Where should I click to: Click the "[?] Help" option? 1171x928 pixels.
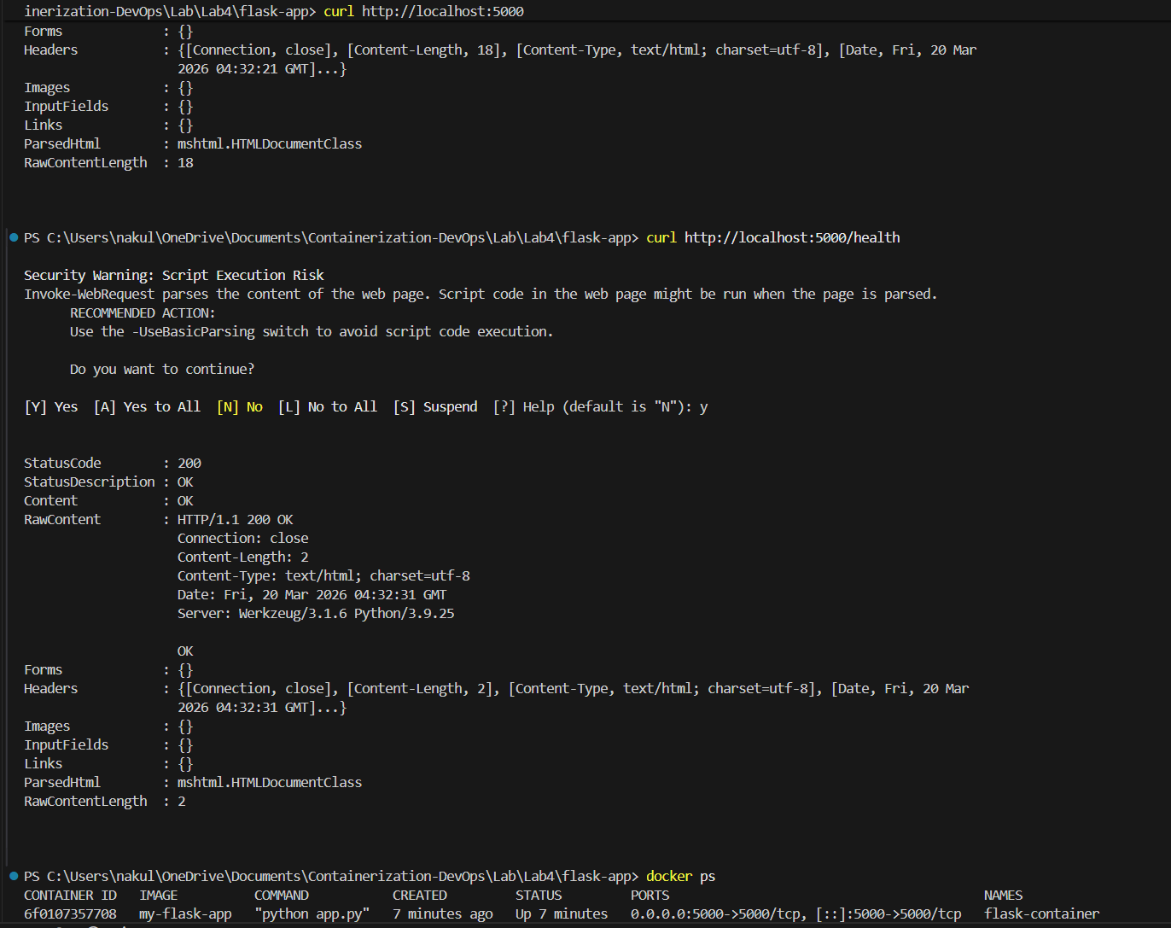pos(524,406)
